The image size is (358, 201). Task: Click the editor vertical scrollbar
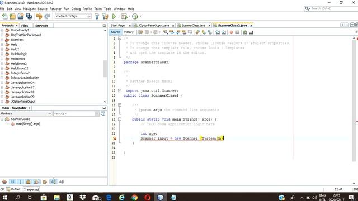click(354, 100)
